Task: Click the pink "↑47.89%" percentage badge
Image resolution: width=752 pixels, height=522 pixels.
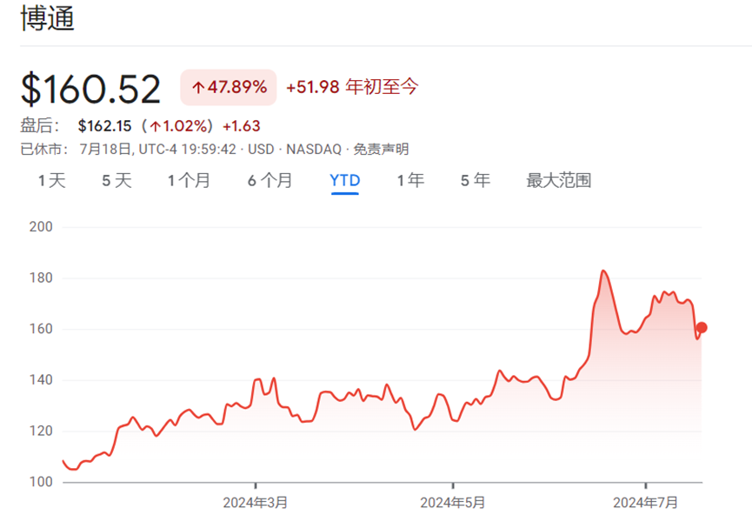Action: click(x=228, y=87)
